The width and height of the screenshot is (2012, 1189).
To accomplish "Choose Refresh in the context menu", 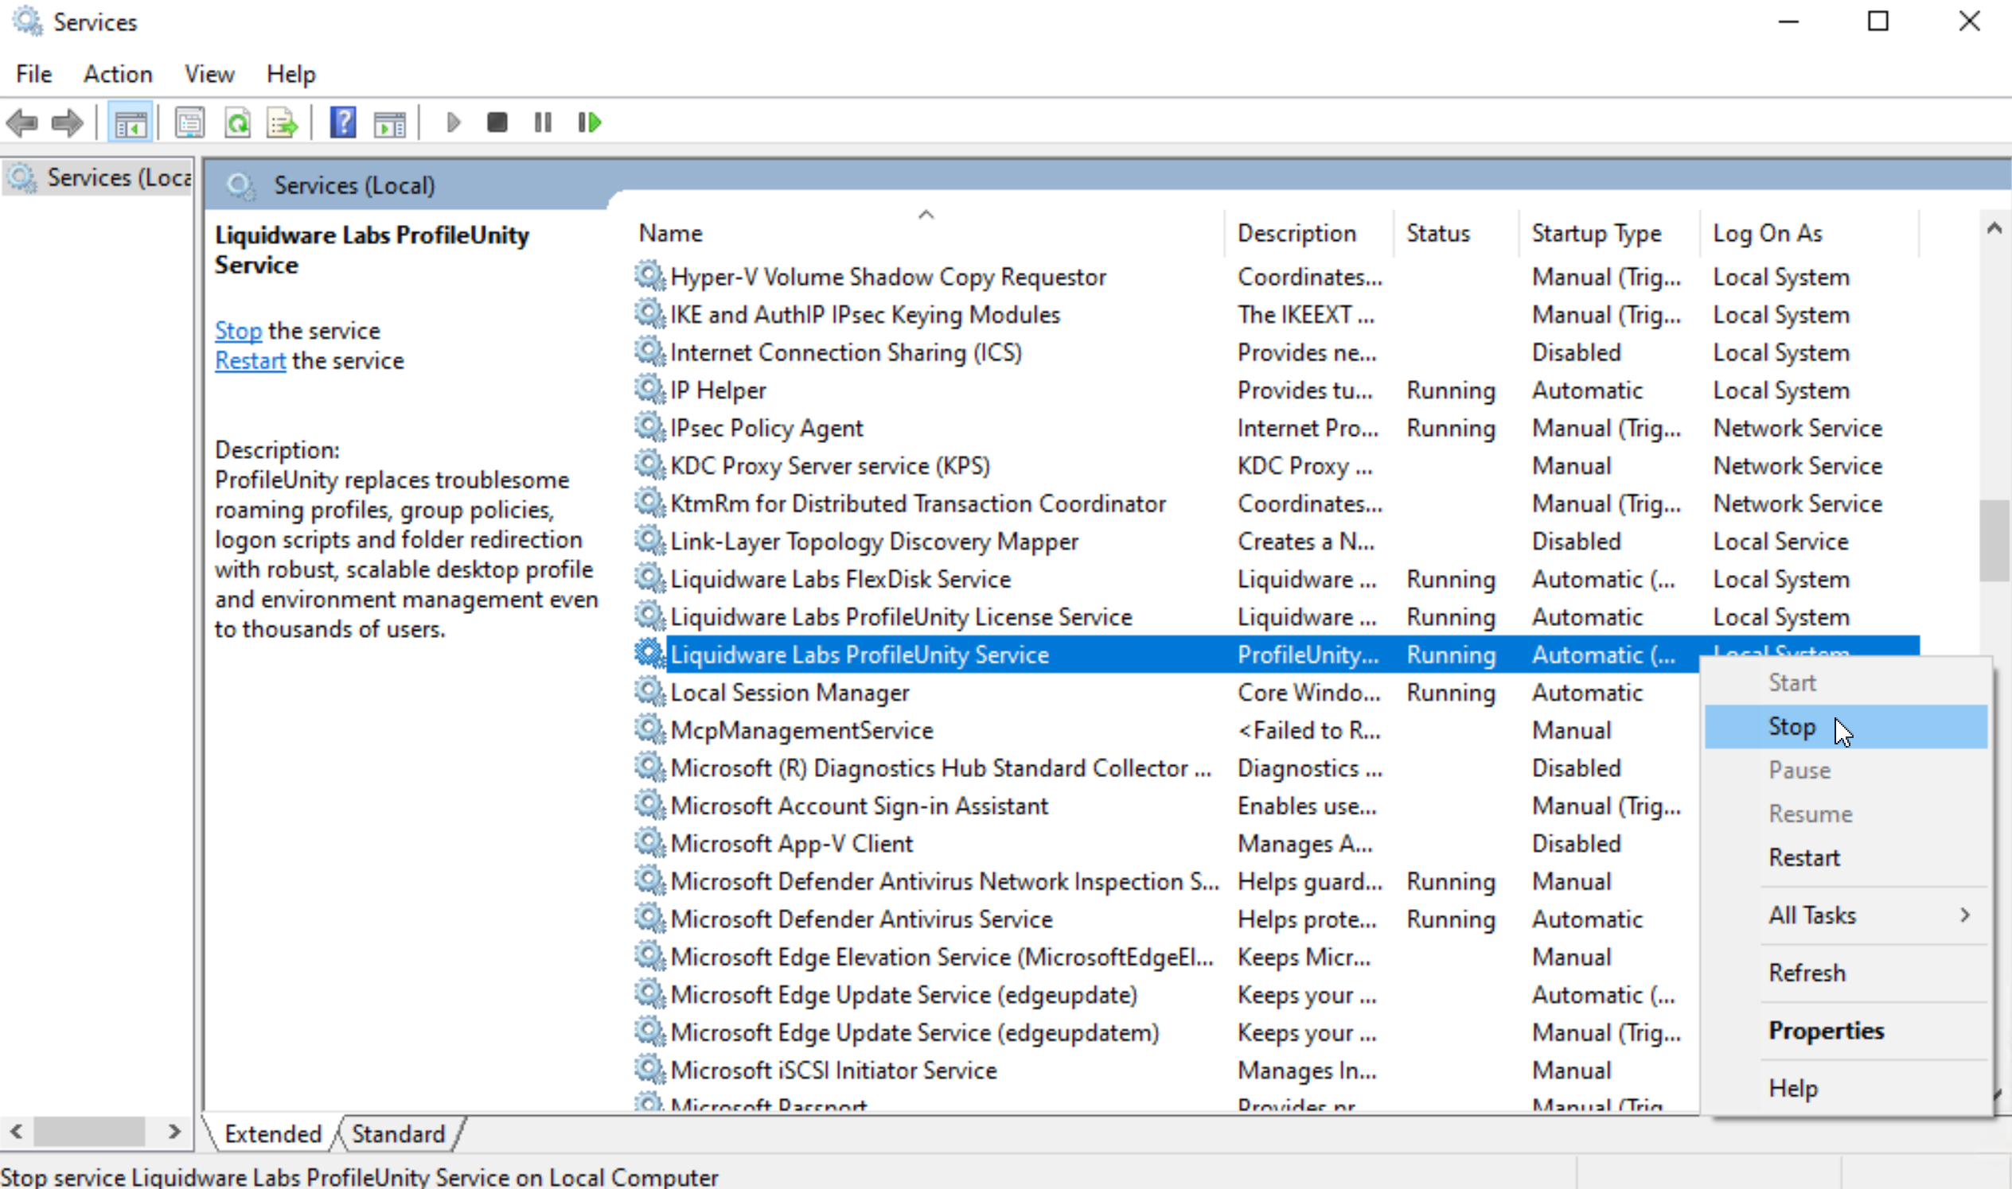I will click(1846, 973).
